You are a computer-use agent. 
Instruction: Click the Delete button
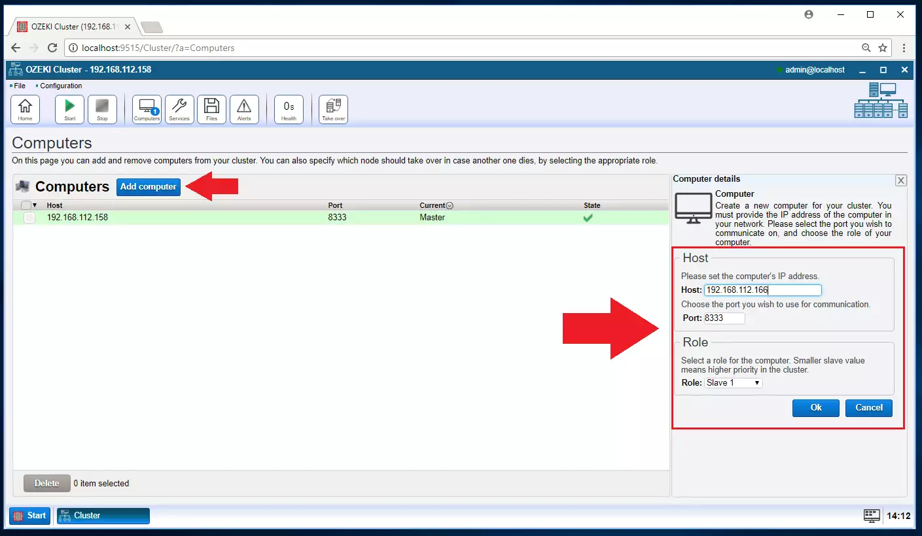pyautogui.click(x=47, y=484)
